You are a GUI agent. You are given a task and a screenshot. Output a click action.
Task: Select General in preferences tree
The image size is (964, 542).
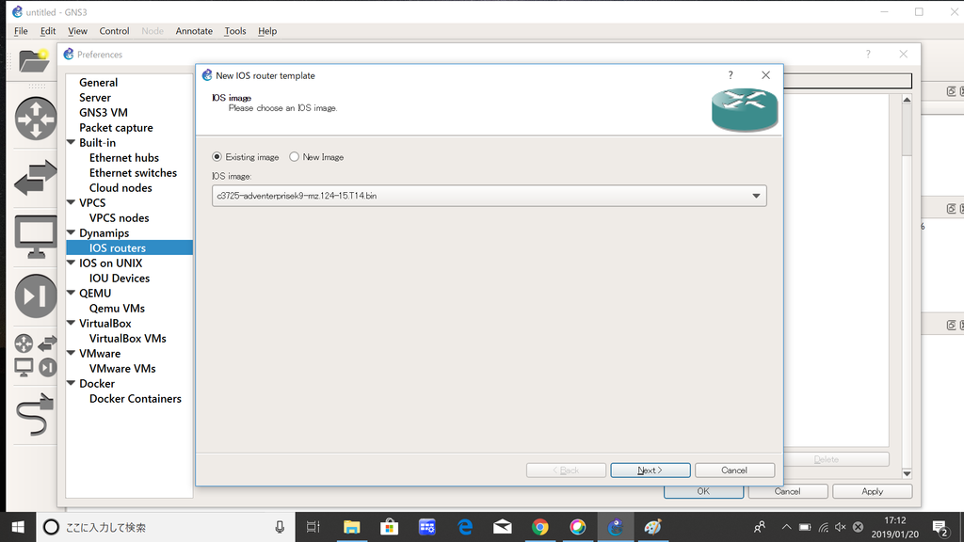(98, 83)
